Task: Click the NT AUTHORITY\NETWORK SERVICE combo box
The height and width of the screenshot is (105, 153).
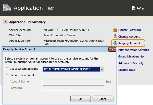Action: 73,69
